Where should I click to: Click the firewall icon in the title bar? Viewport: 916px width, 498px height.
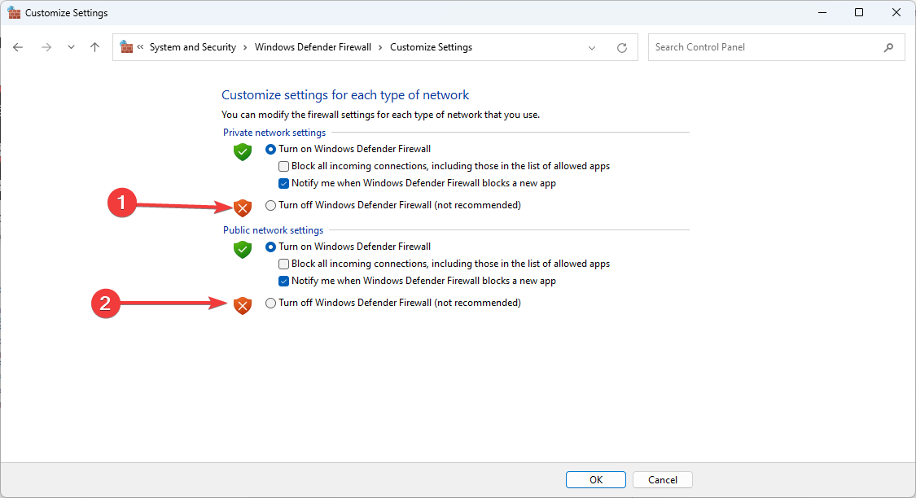14,12
